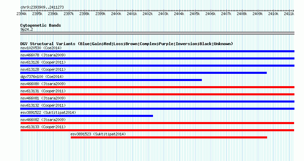
Task: Select the gray cytogenetic band bar
Action: point(157,33)
